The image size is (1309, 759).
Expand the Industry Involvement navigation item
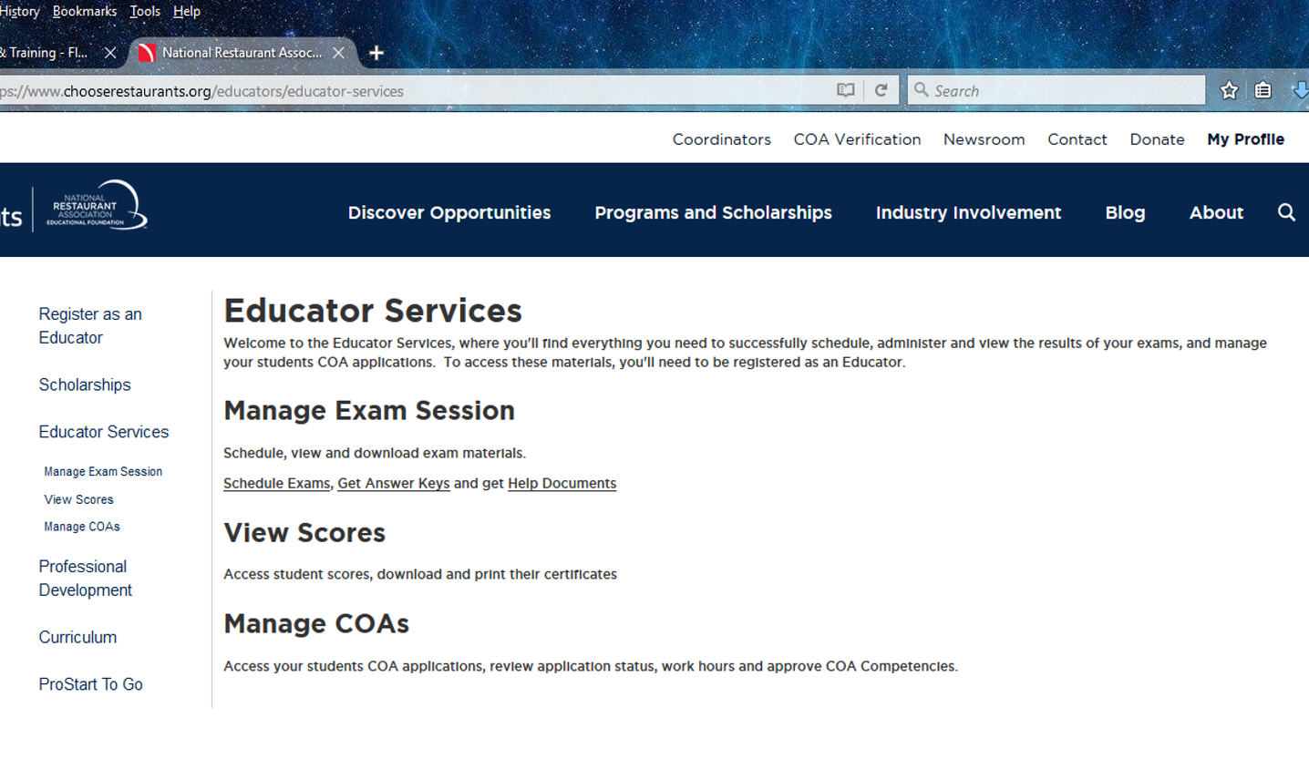(968, 212)
